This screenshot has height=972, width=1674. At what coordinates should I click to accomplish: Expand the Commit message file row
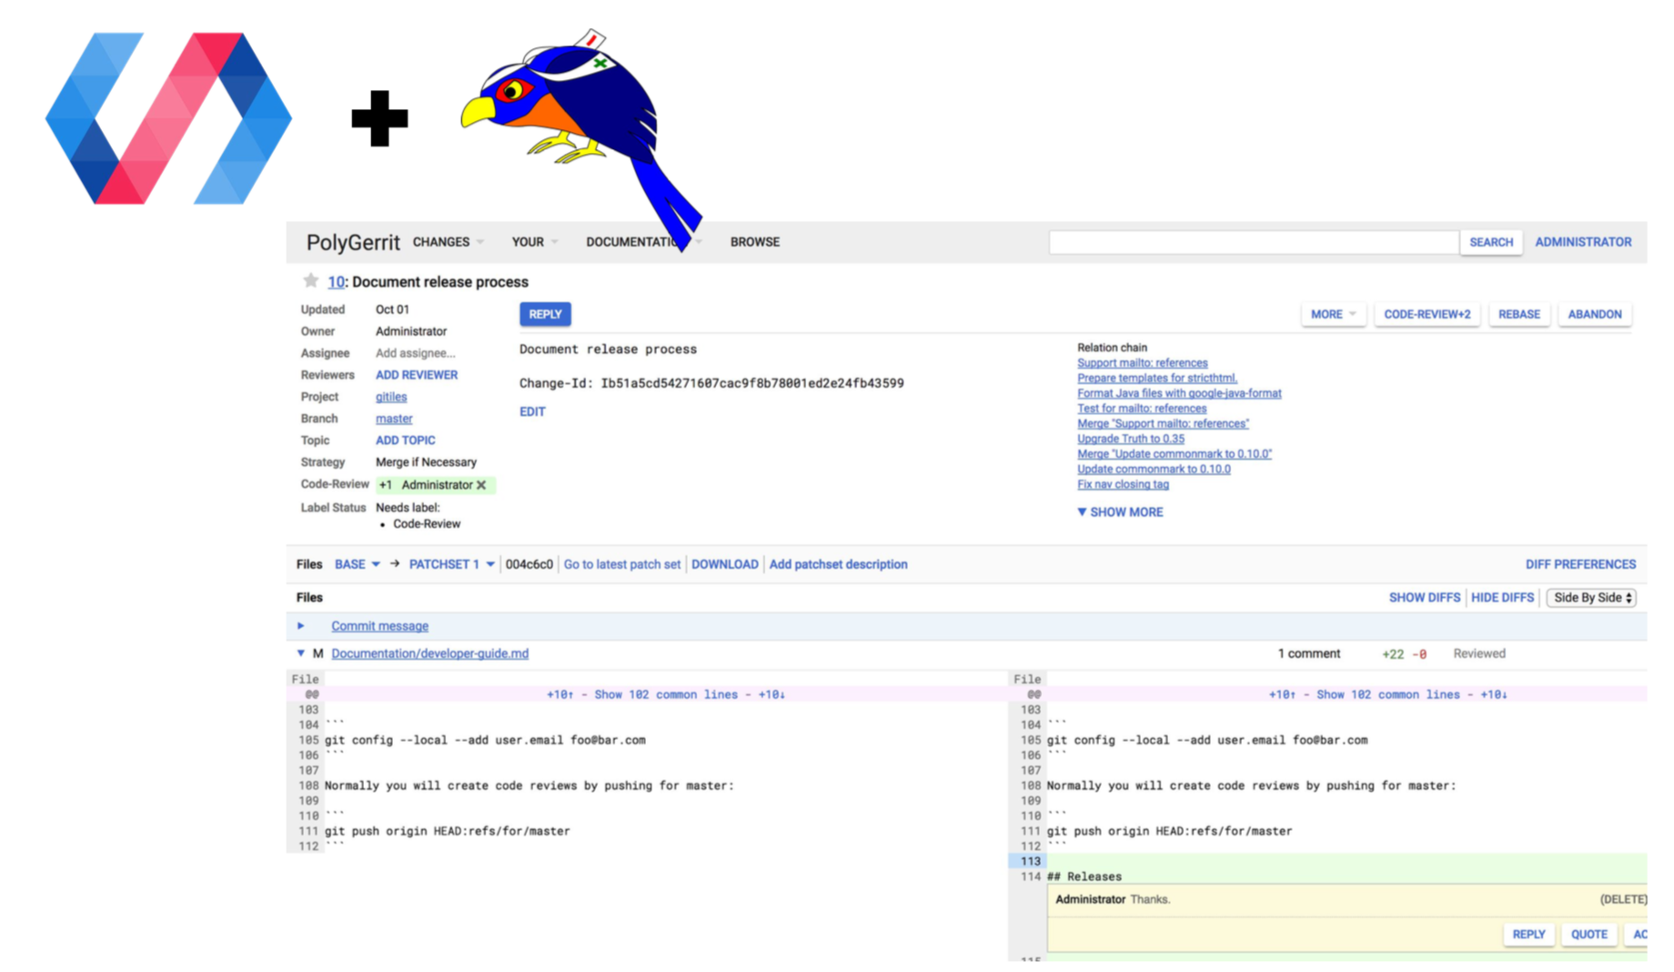(301, 626)
